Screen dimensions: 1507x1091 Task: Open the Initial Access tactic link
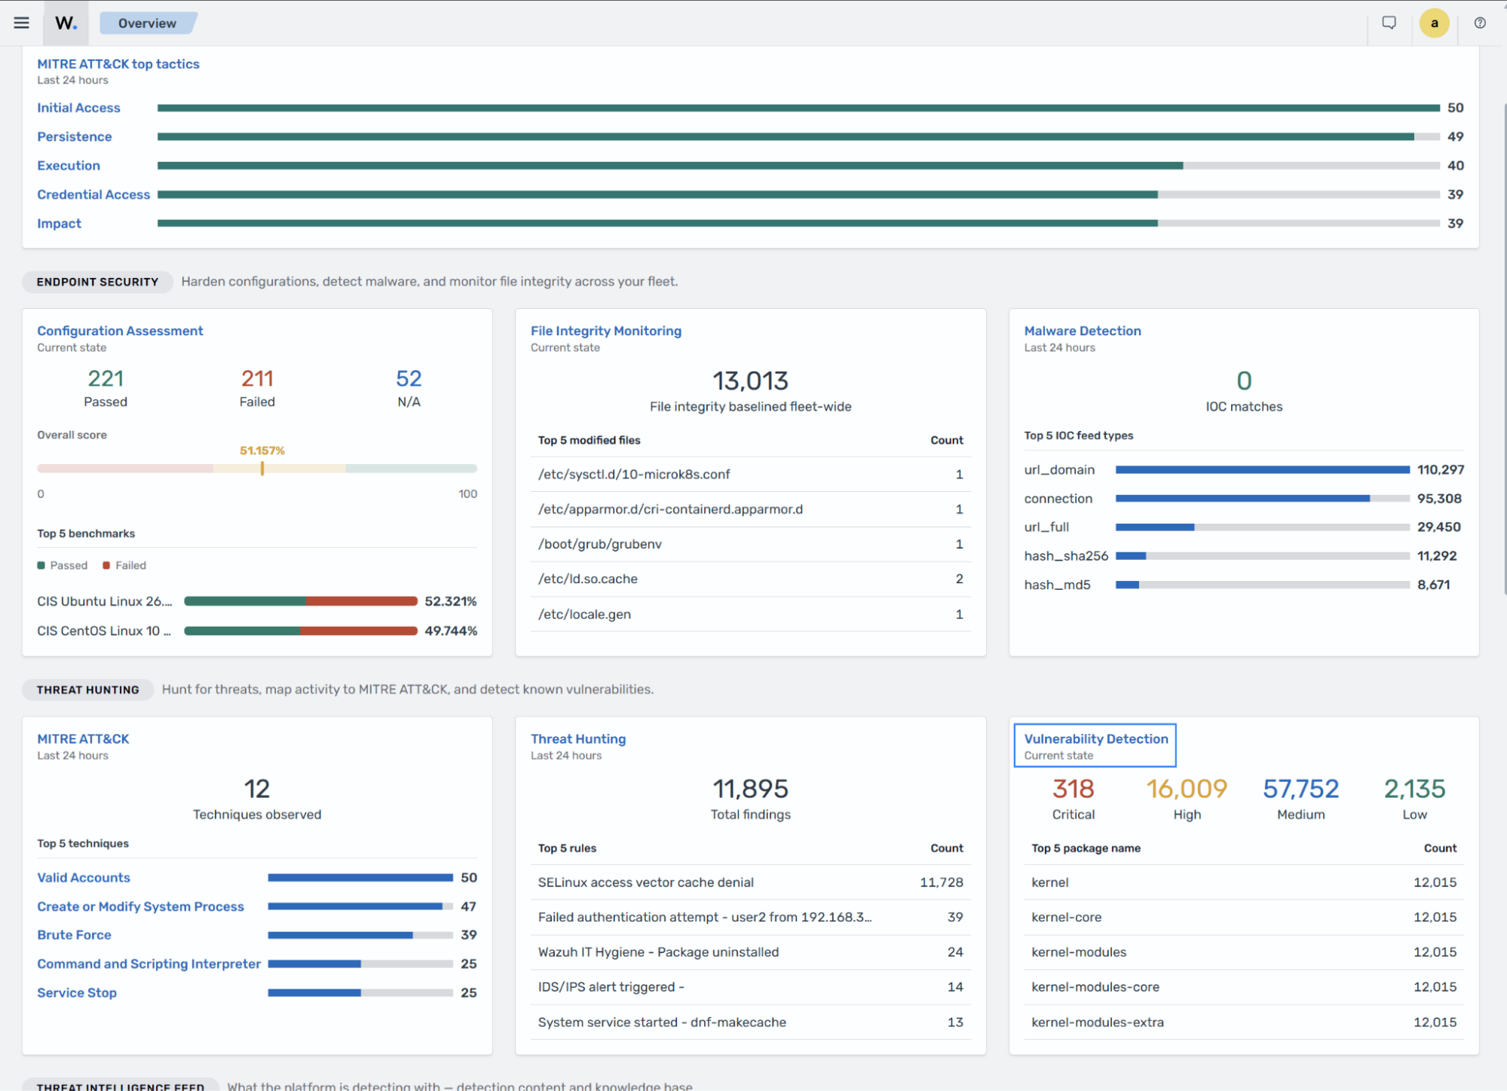tap(78, 108)
